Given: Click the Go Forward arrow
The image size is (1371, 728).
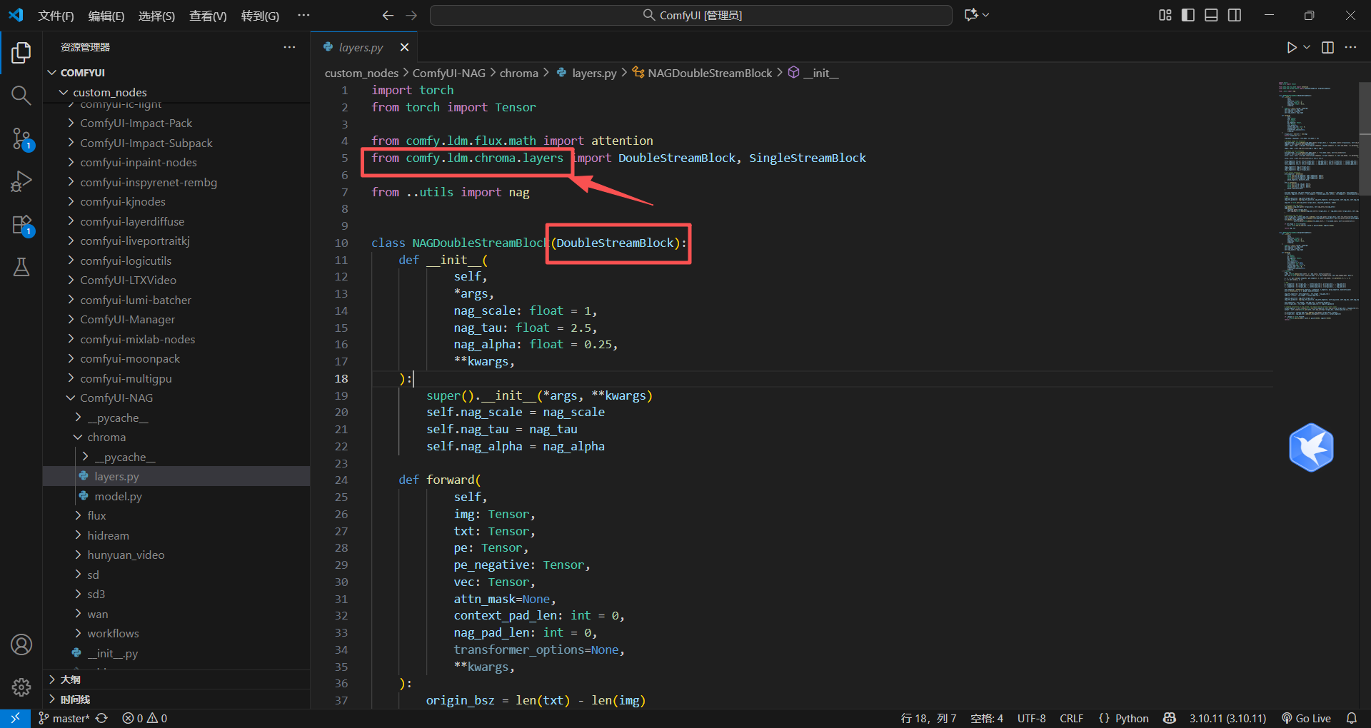Looking at the screenshot, I should 411,15.
